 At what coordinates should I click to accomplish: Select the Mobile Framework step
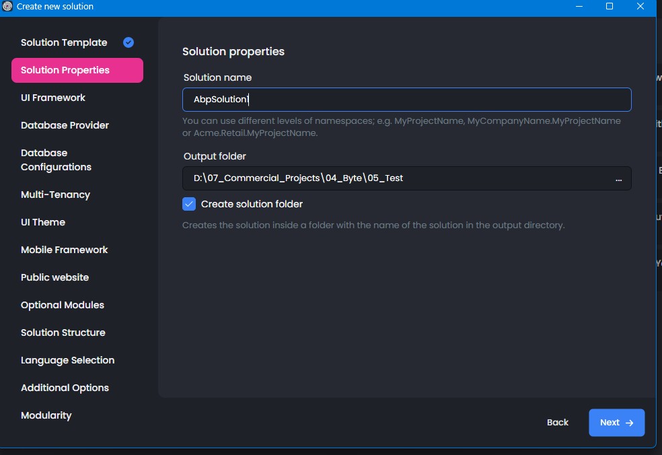64,250
